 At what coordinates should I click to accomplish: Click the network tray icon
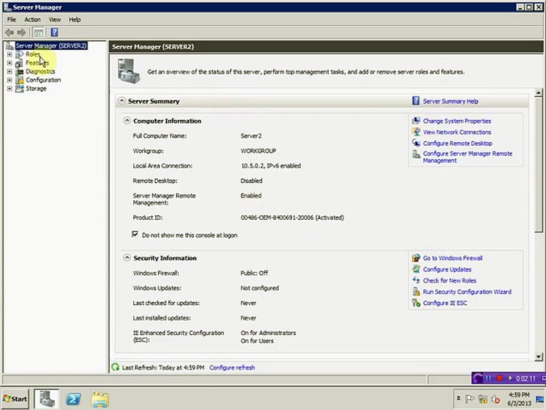(x=482, y=399)
